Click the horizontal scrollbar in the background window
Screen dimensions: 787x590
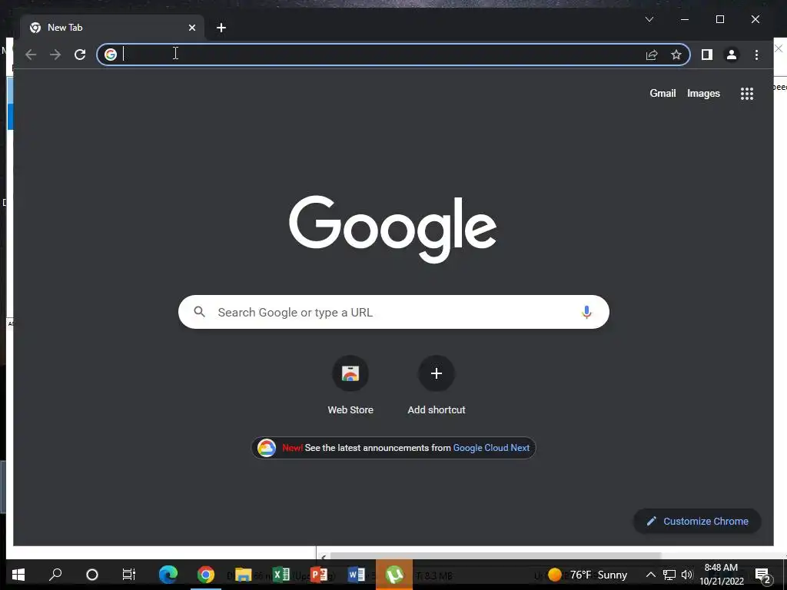pos(496,555)
